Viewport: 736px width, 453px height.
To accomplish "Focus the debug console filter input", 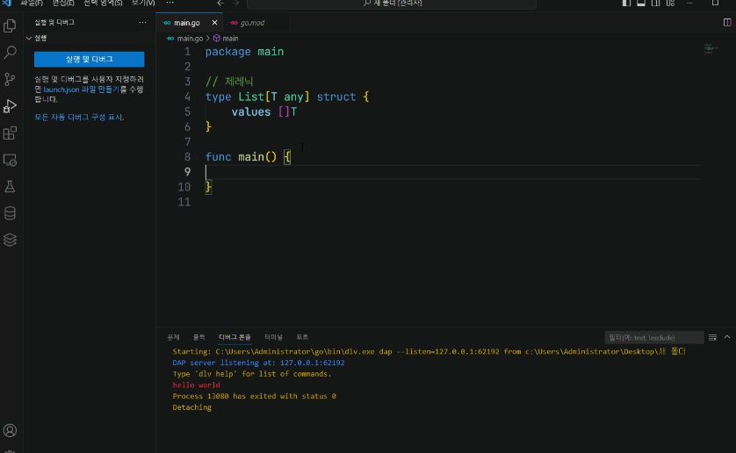I will [654, 337].
